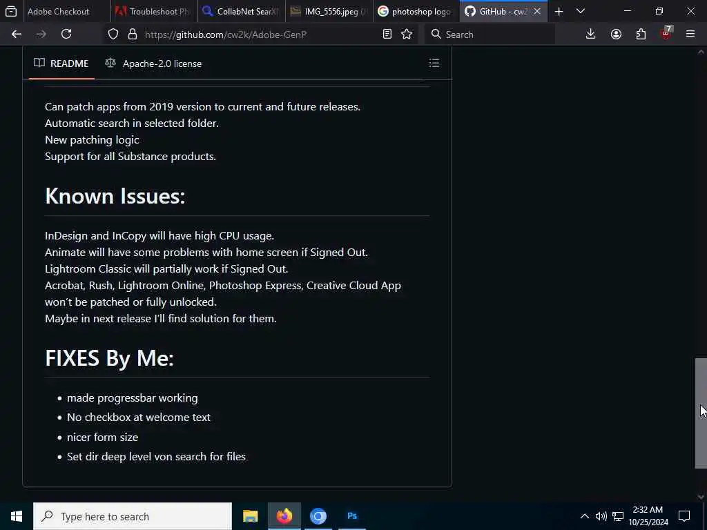Click the Known Issues heading
707x530 pixels.
coord(115,196)
